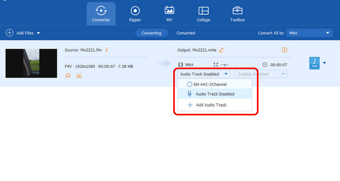Open the Converter tab
This screenshot has height=181, width=340.
[x=101, y=14]
